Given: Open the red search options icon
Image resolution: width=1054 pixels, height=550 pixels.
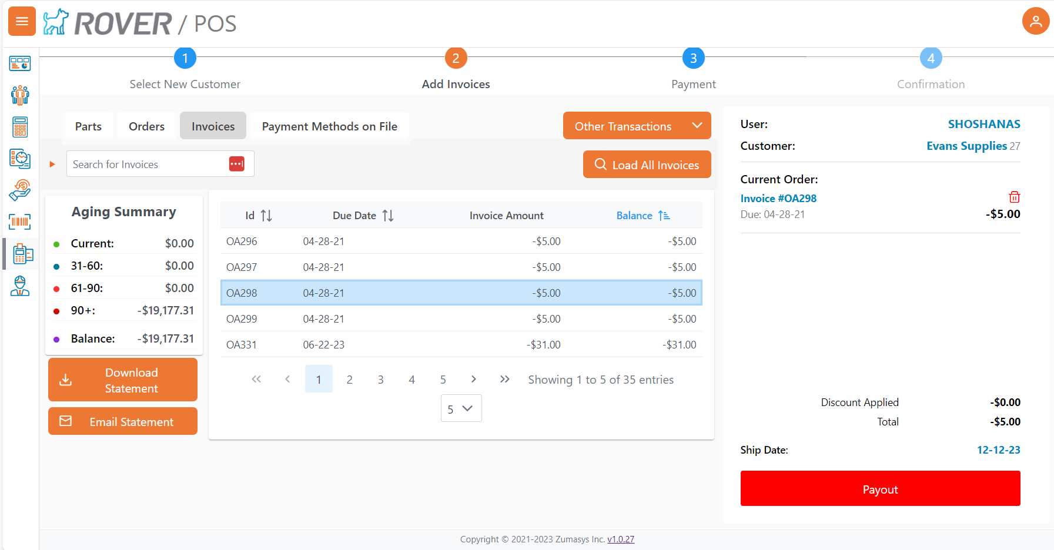Looking at the screenshot, I should (x=237, y=164).
